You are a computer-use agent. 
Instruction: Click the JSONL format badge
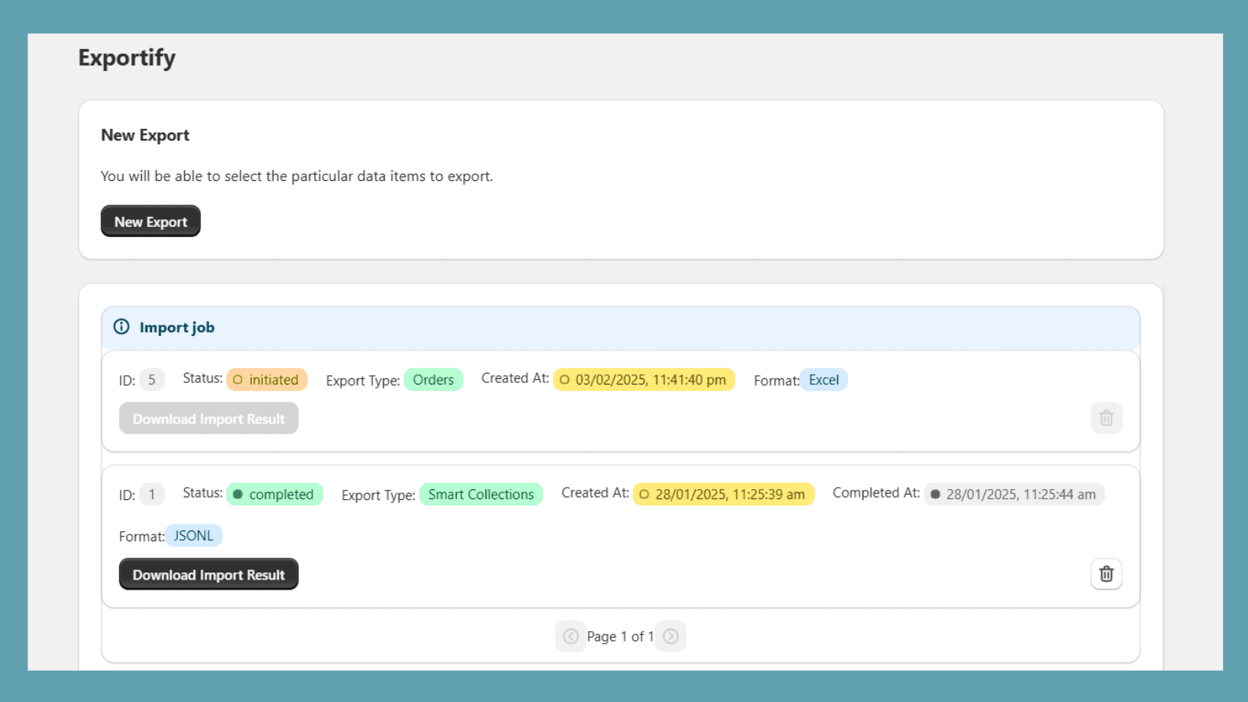tap(193, 535)
